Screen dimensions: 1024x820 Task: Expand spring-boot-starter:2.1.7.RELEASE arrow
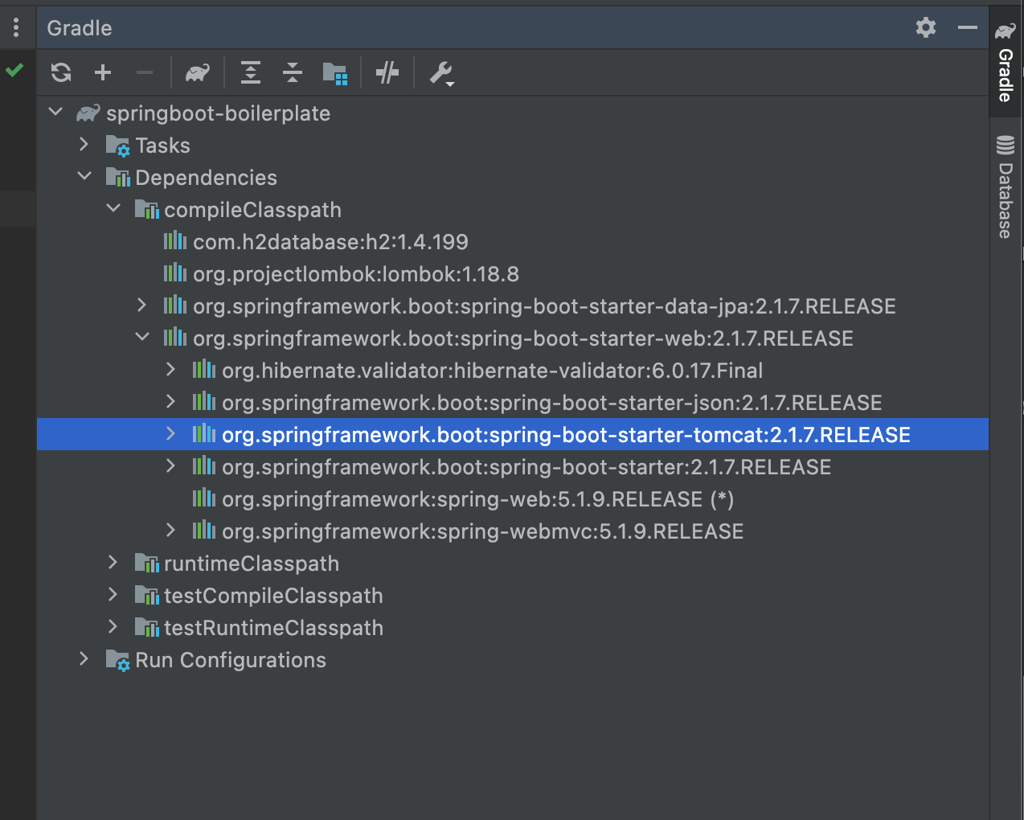tap(171, 466)
